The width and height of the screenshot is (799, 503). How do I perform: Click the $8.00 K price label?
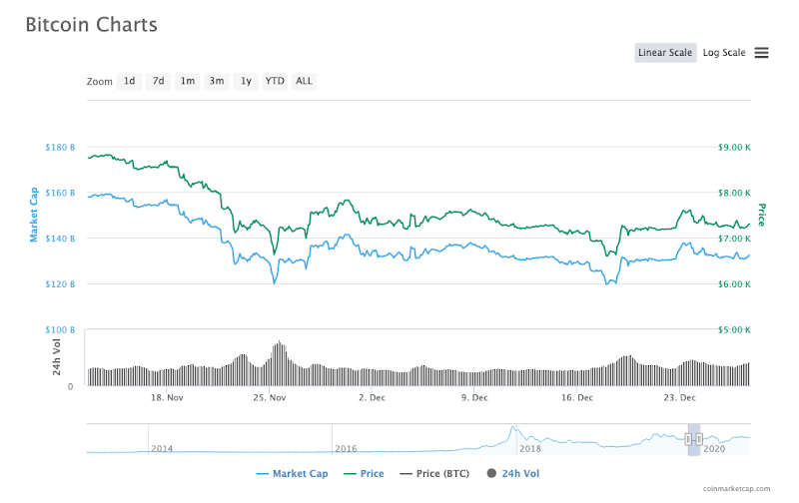click(734, 193)
